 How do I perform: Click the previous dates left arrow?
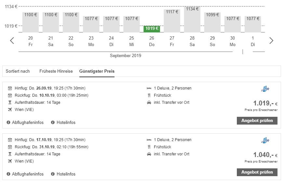coord(12,41)
